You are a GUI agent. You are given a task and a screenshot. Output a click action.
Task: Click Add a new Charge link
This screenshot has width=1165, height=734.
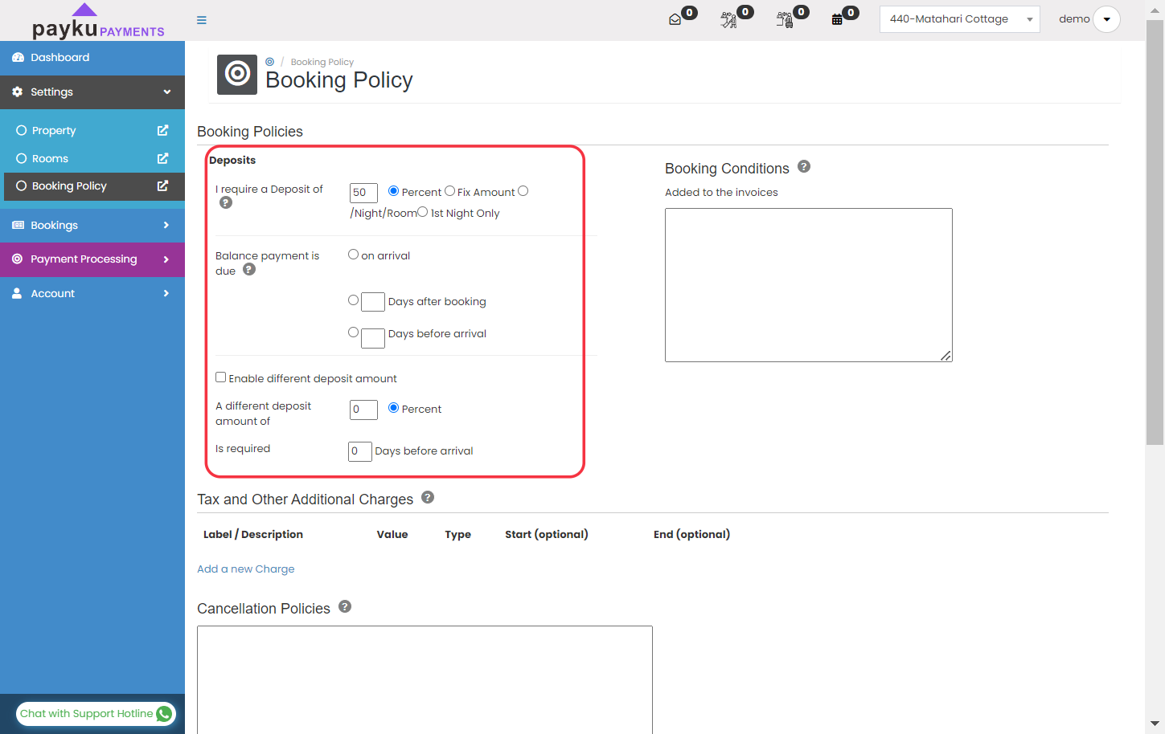pos(246,569)
